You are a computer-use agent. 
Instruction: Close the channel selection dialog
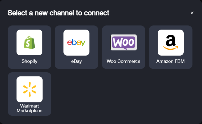192,13
